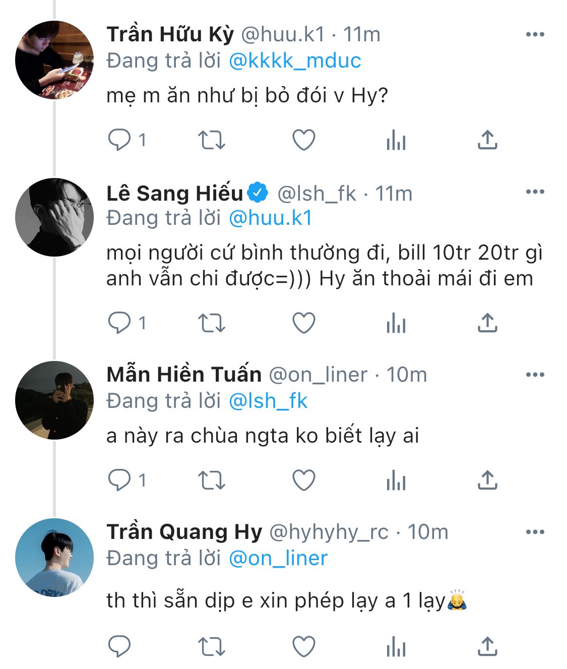The width and height of the screenshot is (567, 669).
Task: View analytics for Lê Sang Hiếu's reply
Action: (x=396, y=323)
